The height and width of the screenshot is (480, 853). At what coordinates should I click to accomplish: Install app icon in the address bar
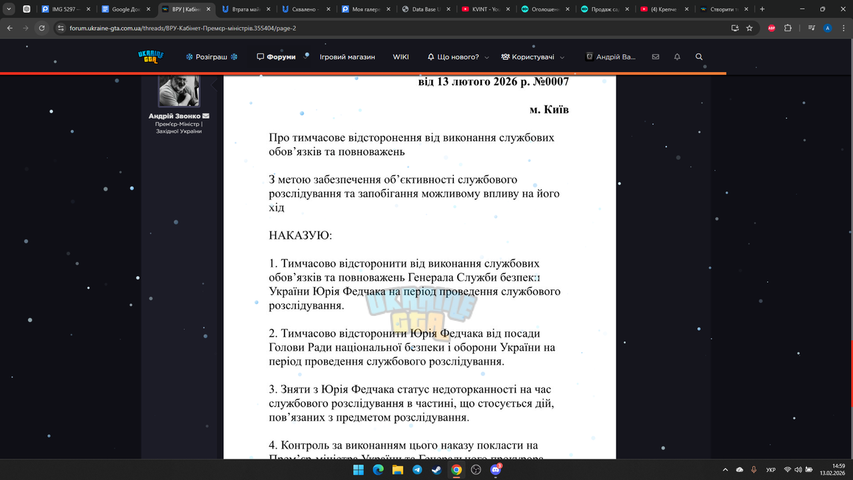735,28
